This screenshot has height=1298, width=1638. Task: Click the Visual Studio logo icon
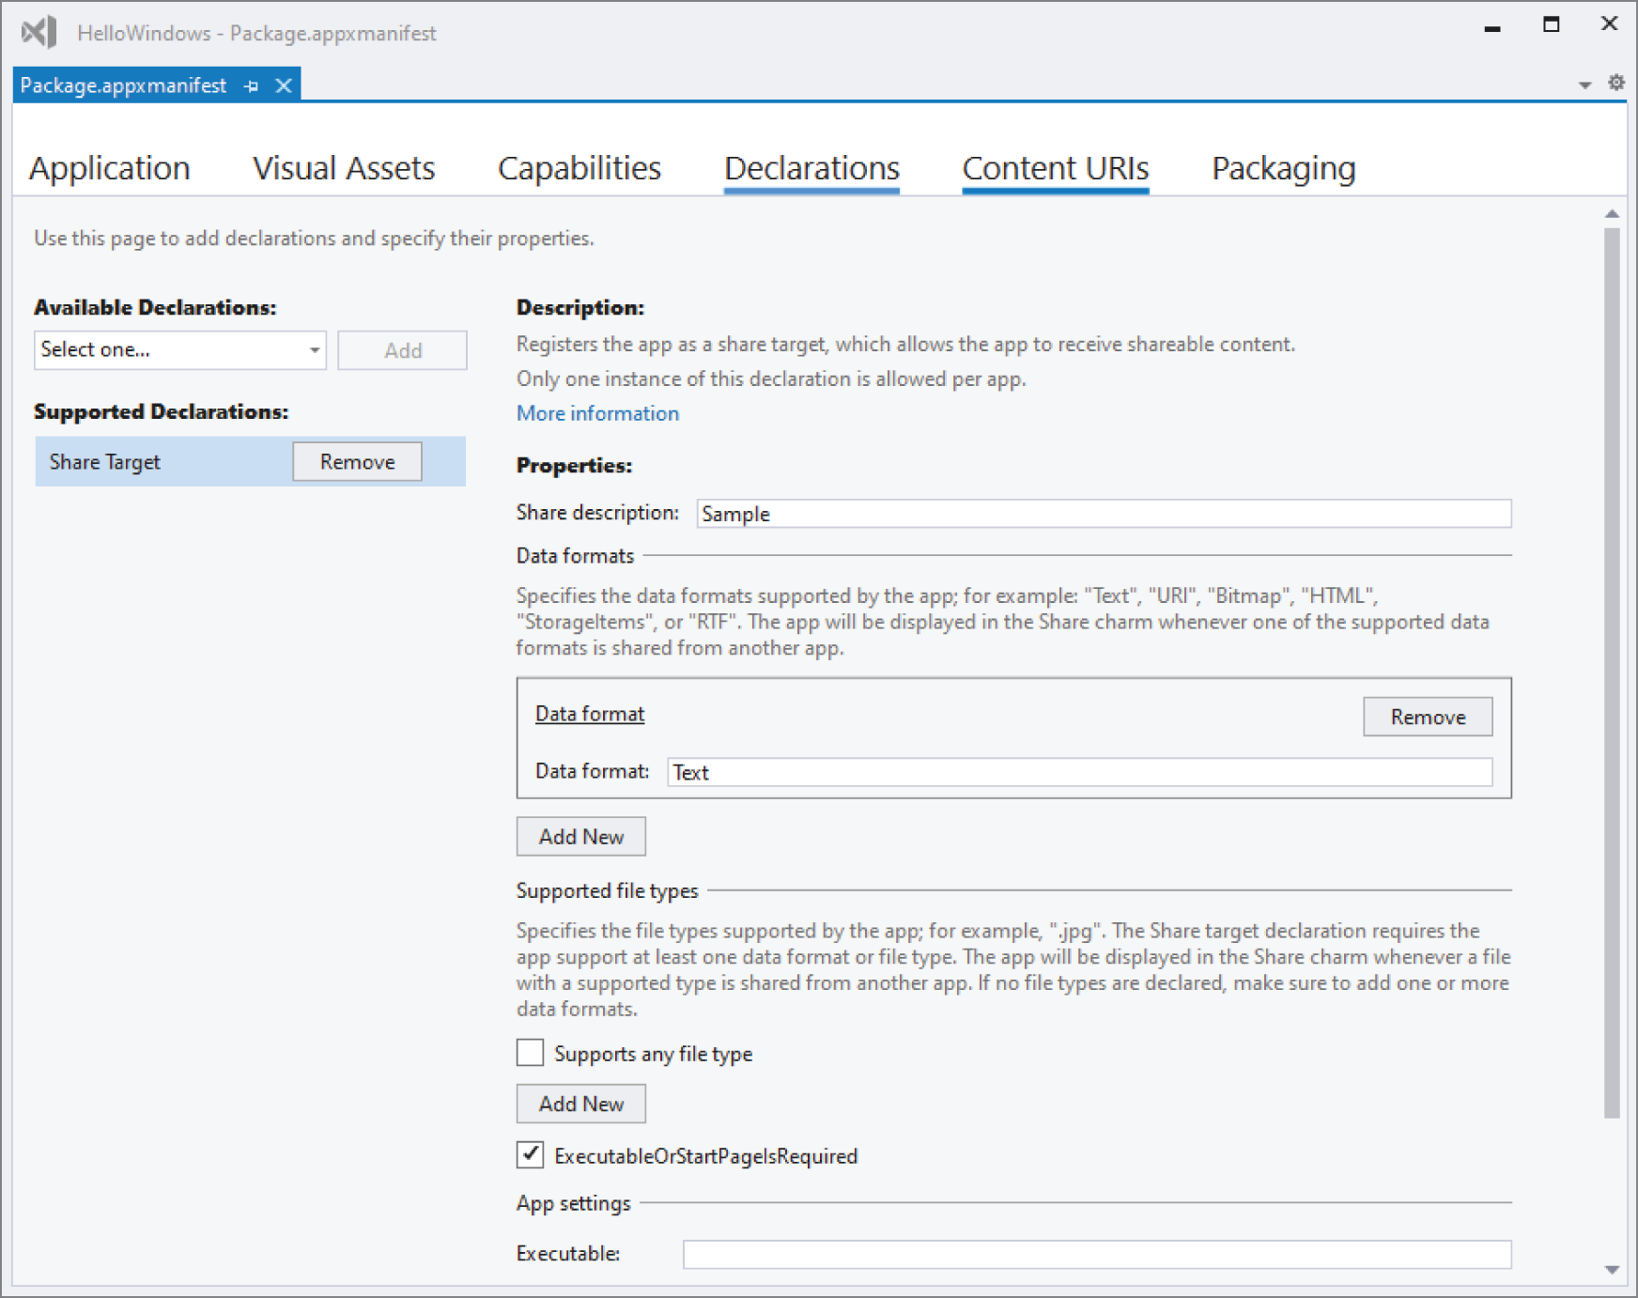37,31
